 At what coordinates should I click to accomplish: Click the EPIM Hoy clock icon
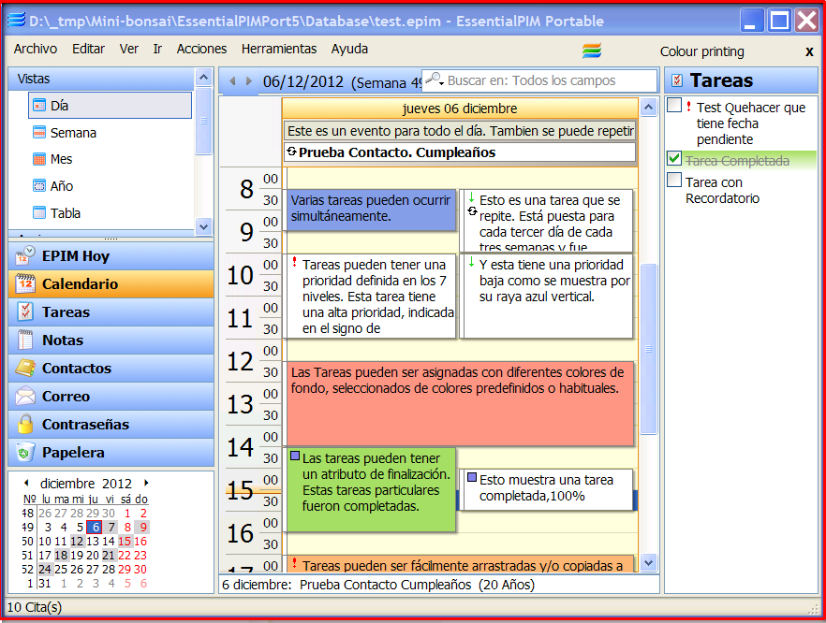pyautogui.click(x=25, y=255)
